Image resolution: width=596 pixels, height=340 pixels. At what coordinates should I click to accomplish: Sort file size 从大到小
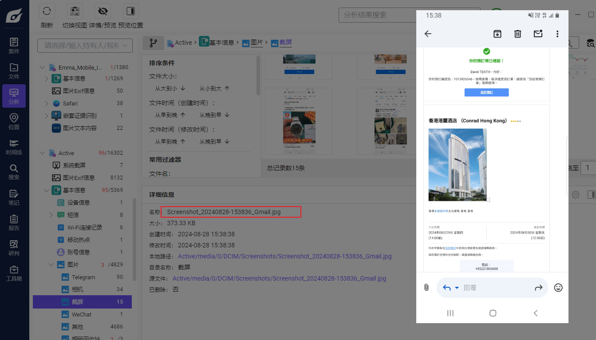click(170, 88)
